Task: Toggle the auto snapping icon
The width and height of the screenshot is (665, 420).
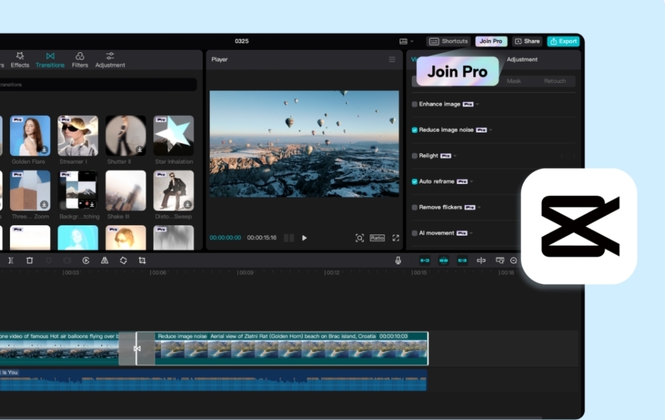Action: [x=444, y=260]
